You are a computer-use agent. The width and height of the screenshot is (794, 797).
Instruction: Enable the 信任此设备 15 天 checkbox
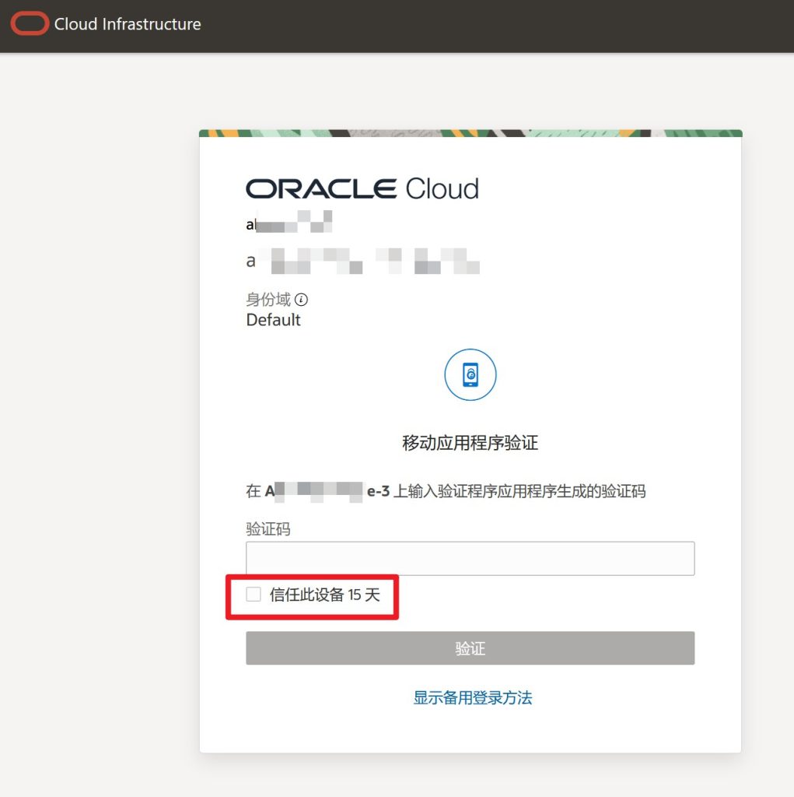[x=254, y=595]
